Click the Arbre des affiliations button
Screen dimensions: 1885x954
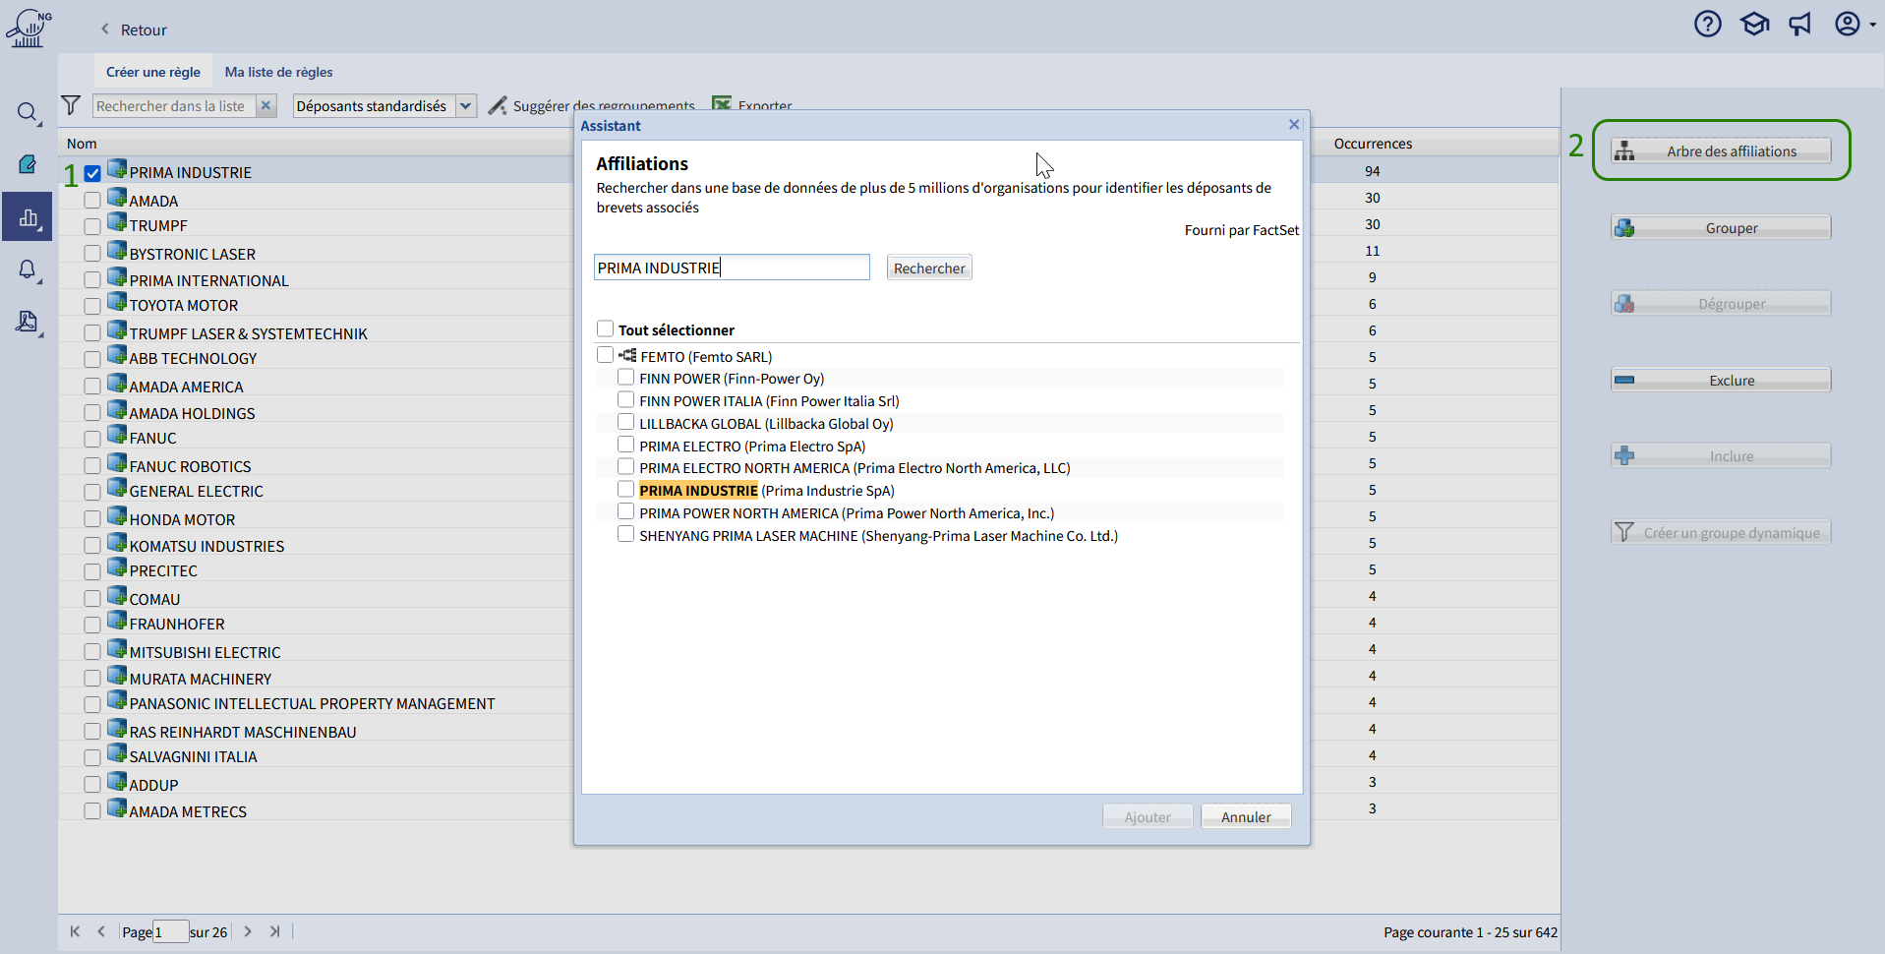coord(1721,150)
